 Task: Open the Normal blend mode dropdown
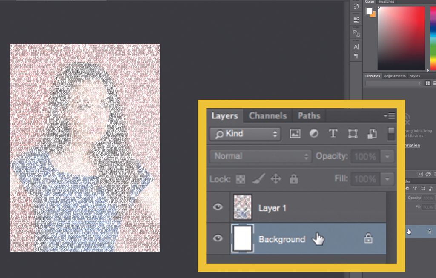260,156
